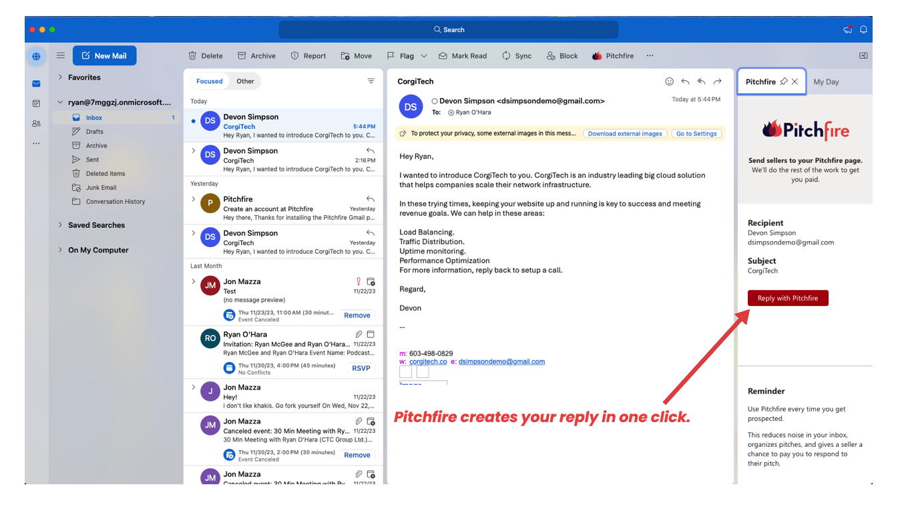
Task: Open Ryan O'Hara invitation email
Action: click(x=284, y=352)
